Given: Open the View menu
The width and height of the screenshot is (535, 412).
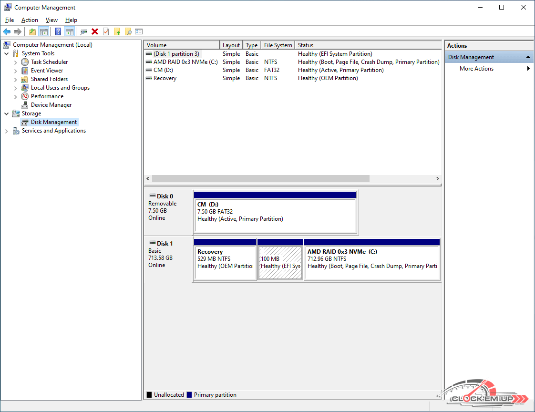Looking at the screenshot, I should point(51,20).
